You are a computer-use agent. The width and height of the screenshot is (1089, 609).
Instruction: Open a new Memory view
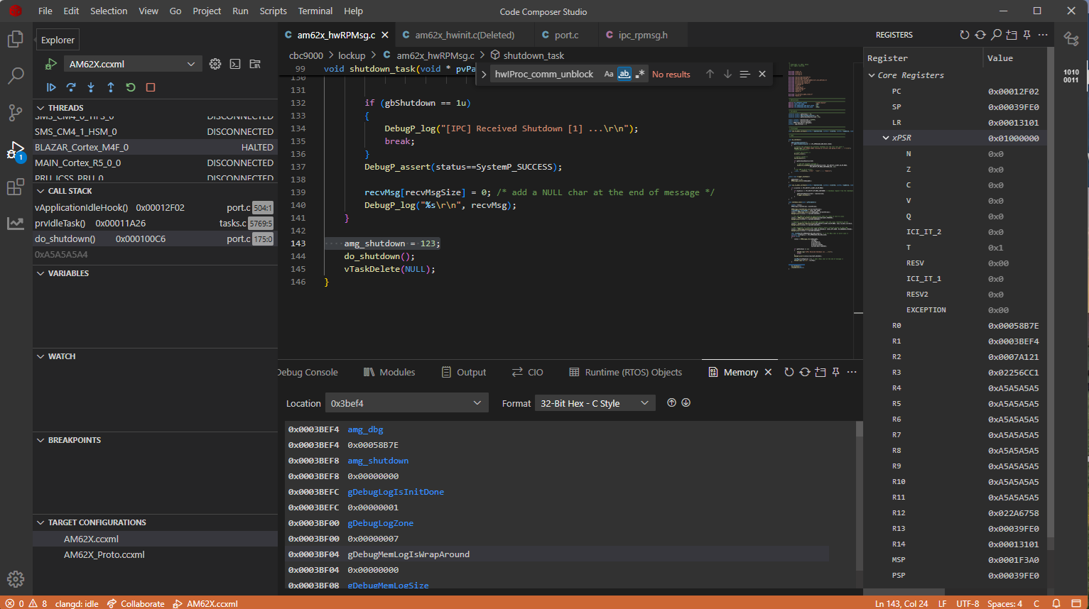(x=820, y=372)
